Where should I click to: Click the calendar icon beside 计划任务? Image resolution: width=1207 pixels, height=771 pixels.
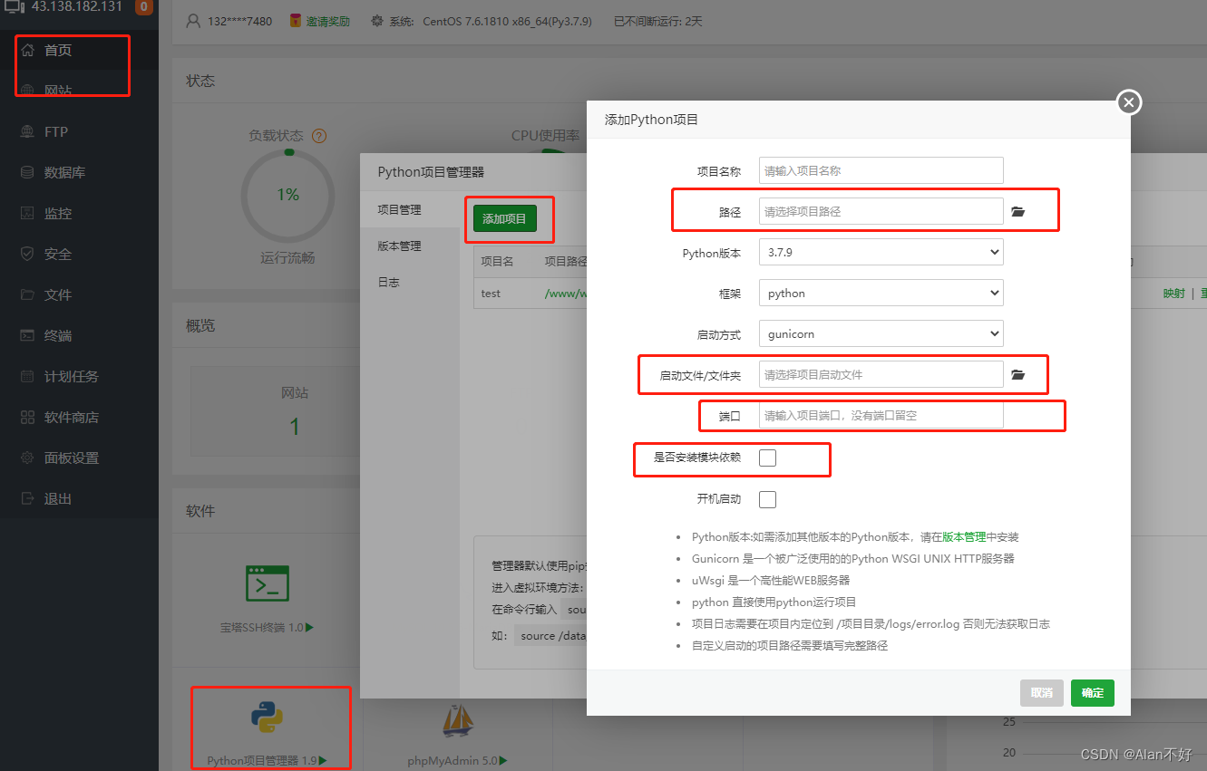point(27,376)
